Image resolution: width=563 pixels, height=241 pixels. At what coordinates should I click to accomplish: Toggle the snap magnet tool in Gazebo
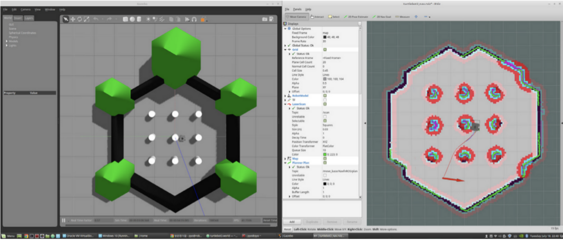194,19
